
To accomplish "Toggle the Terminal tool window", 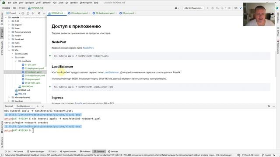I will pyautogui.click(x=99, y=151).
